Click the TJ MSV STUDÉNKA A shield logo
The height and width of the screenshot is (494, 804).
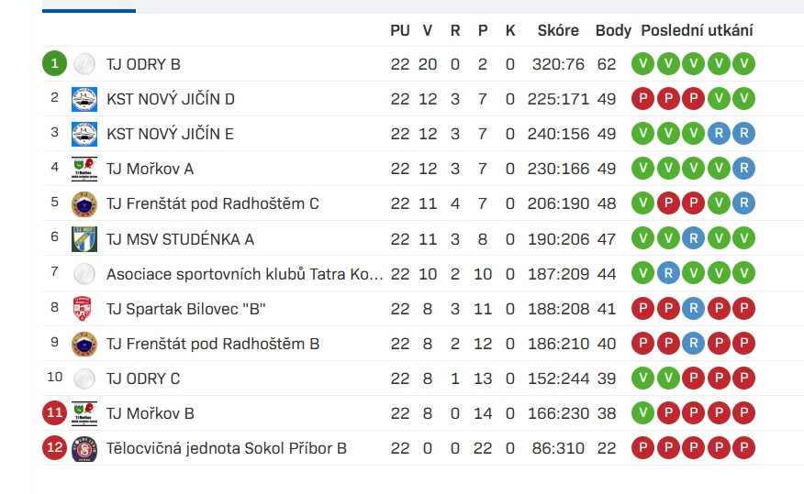tap(84, 239)
